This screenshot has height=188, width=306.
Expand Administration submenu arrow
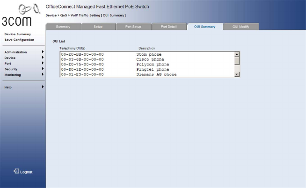(43, 52)
